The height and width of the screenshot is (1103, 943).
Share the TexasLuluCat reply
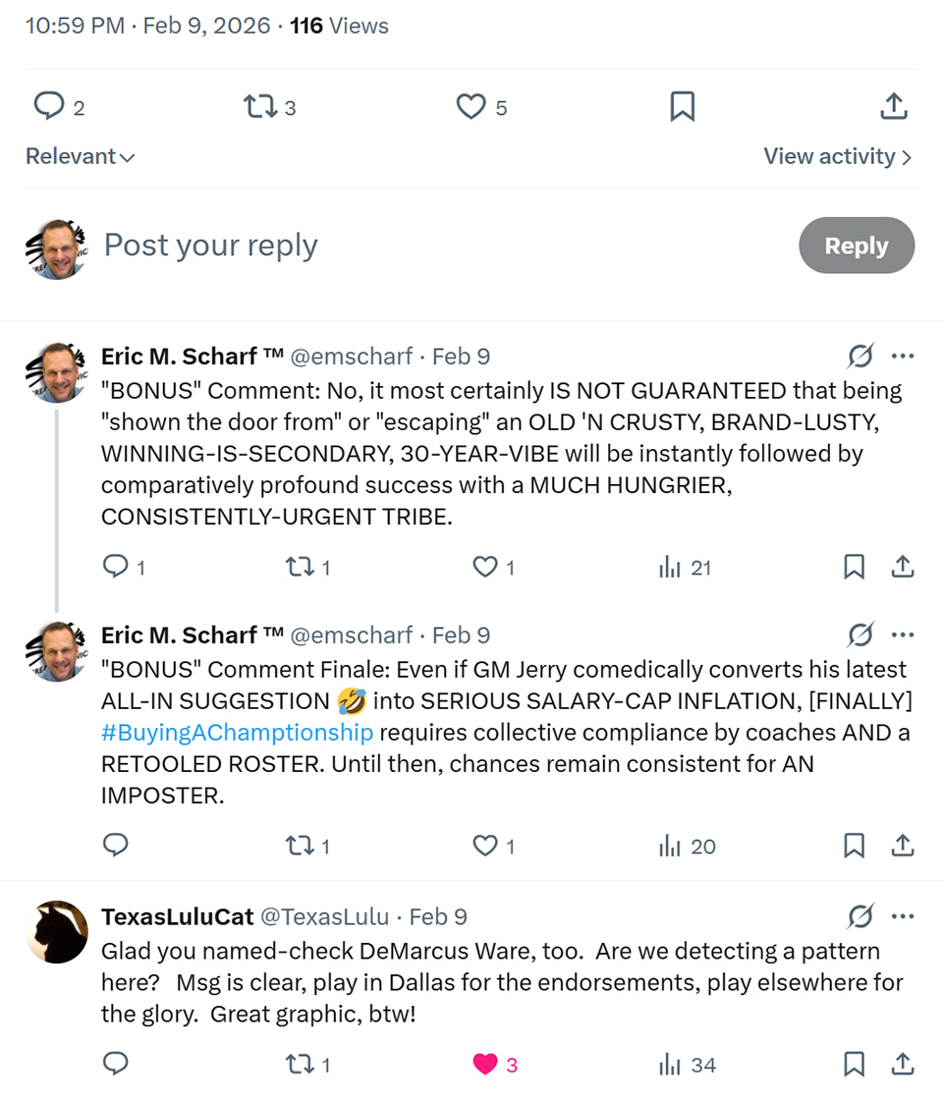(x=903, y=1064)
